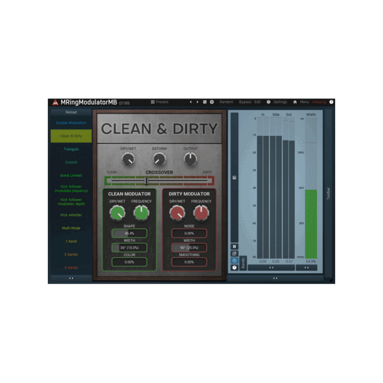Image resolution: width=383 pixels, height=383 pixels.
Task: Click Dirty WIDTH 90° (25.0%) field
Action: tap(189, 248)
